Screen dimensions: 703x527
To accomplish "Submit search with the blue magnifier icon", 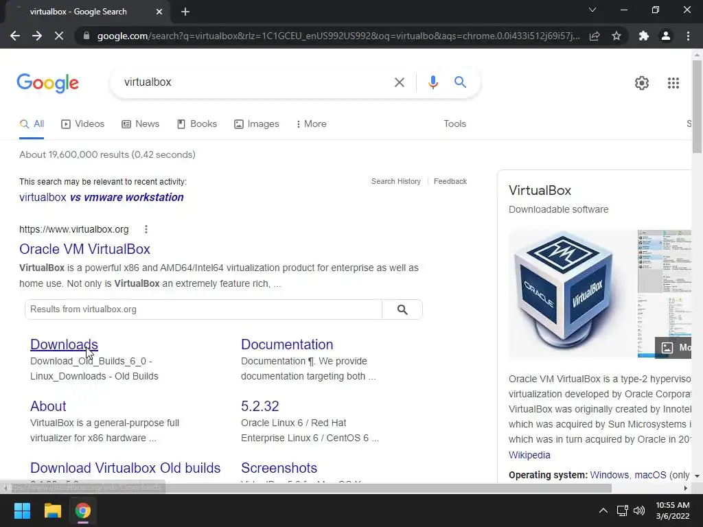I will [x=460, y=82].
